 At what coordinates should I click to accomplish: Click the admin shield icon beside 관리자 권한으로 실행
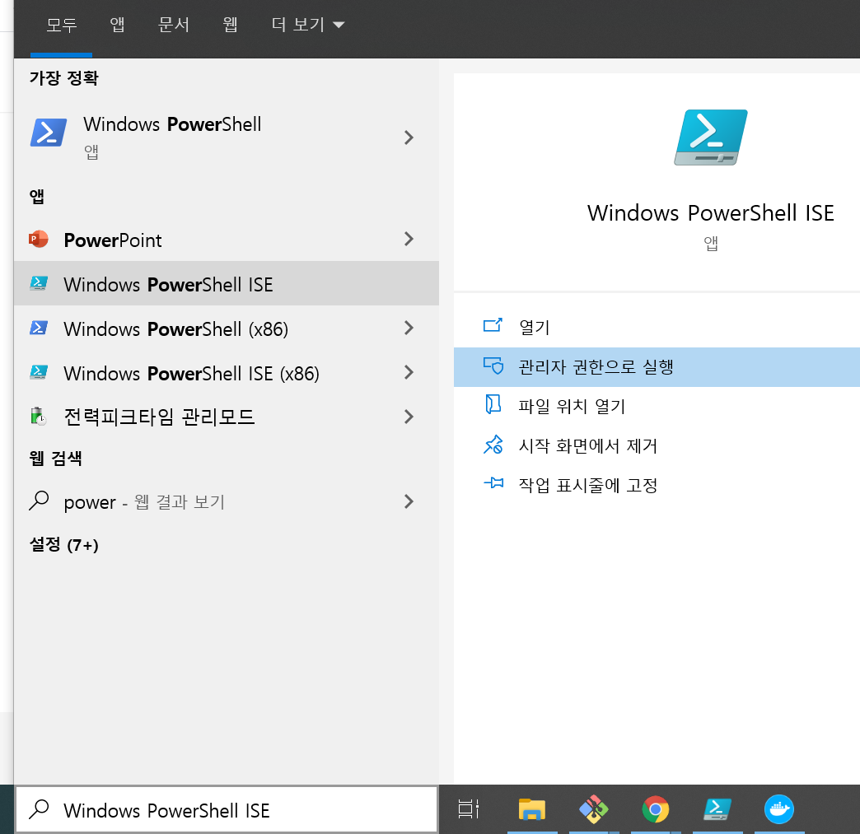coord(493,366)
